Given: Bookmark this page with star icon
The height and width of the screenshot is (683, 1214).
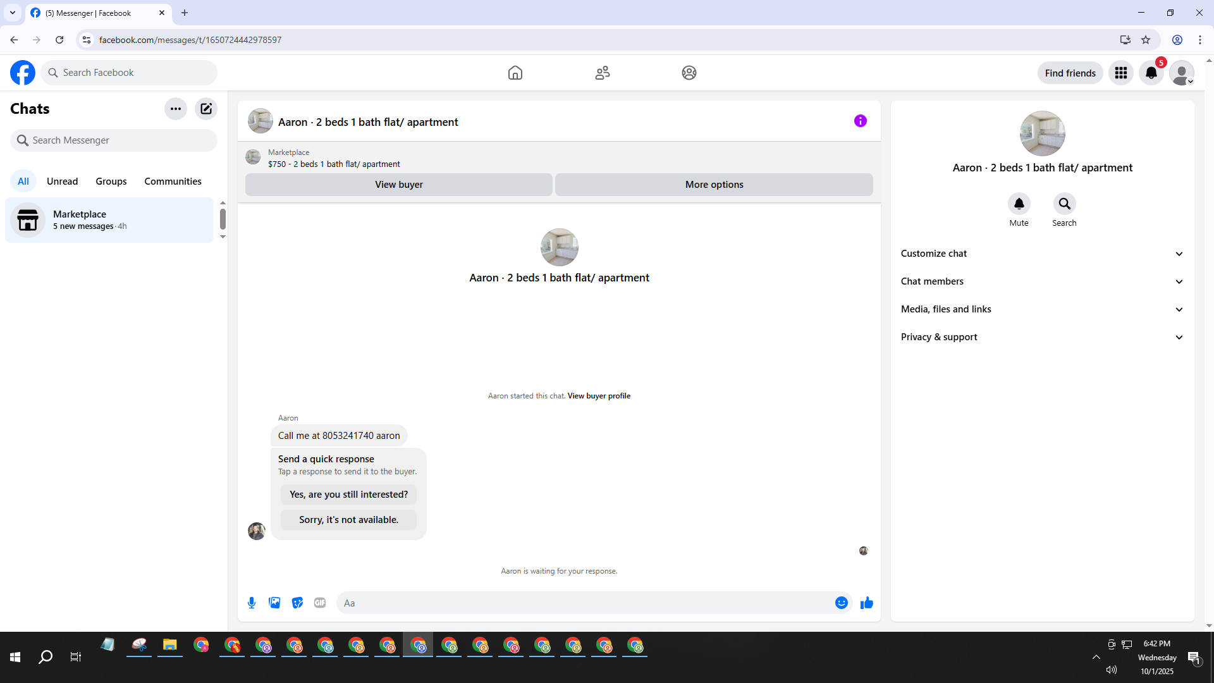Looking at the screenshot, I should tap(1146, 40).
